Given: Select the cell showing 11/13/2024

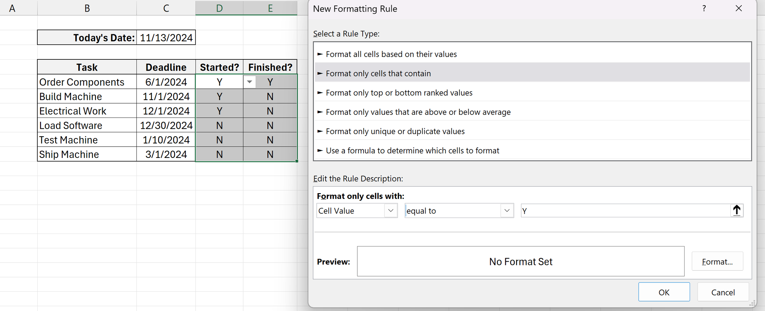Looking at the screenshot, I should click(x=166, y=37).
